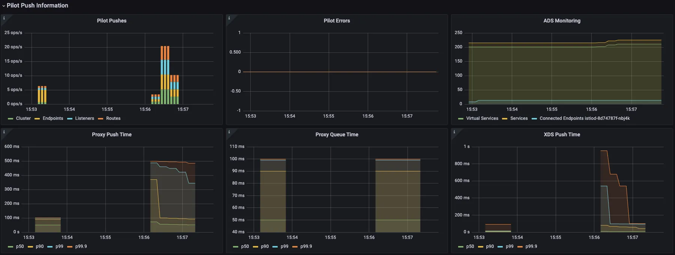Open the Pilot Pushes panel title menu

pos(111,21)
